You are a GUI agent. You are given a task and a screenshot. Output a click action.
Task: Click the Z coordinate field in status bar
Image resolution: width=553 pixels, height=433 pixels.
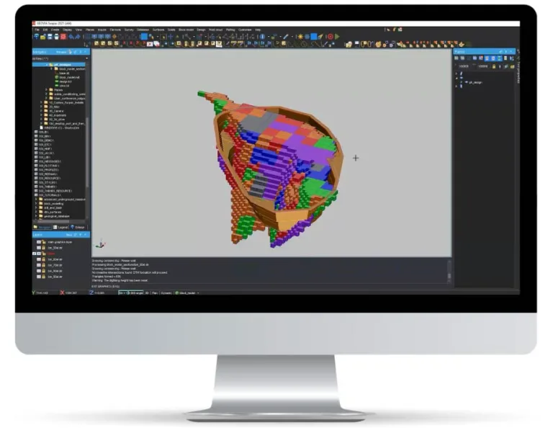point(99,293)
